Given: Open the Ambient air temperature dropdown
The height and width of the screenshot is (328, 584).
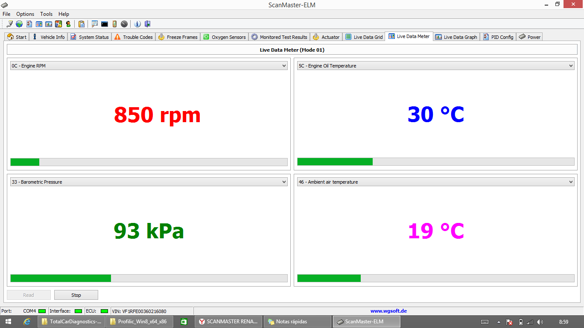Looking at the screenshot, I should 571,182.
